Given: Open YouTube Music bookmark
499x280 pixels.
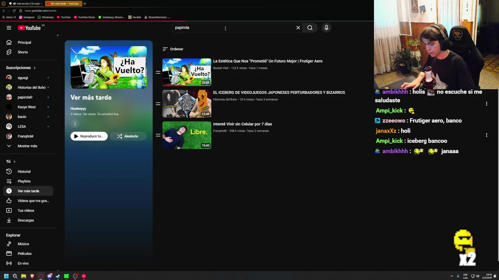Looking at the screenshot, I should (x=84, y=17).
